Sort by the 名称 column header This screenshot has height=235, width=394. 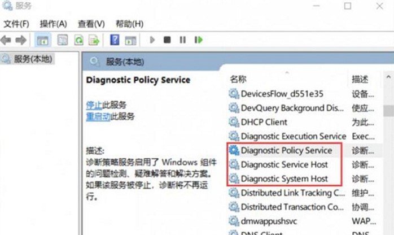click(238, 79)
